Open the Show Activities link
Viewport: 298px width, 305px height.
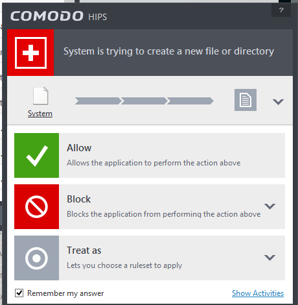point(258,293)
